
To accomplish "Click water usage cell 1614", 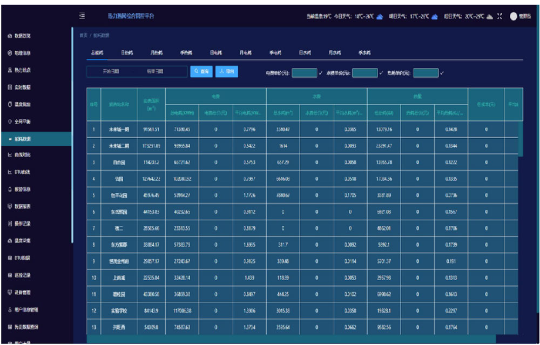I will point(283,146).
